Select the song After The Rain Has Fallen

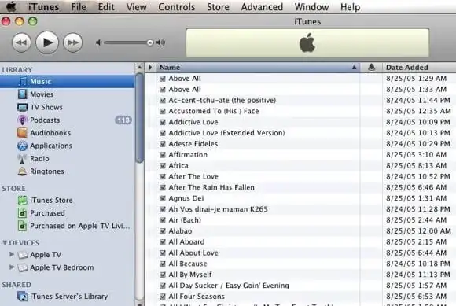click(x=211, y=187)
